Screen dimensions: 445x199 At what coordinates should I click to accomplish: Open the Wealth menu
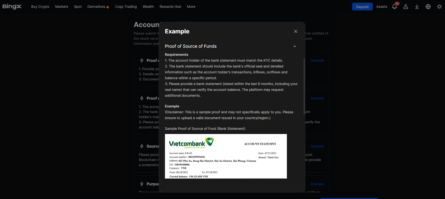(x=148, y=7)
